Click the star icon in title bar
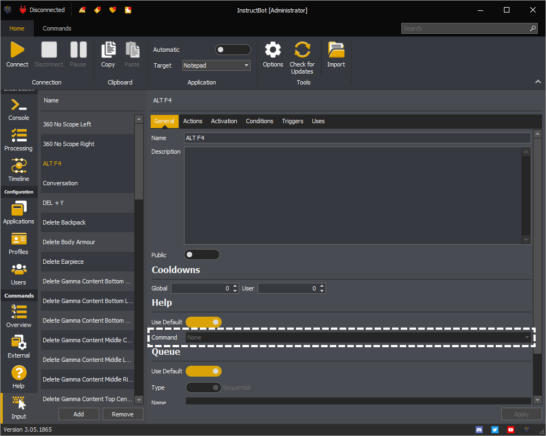Viewport: 546px width, 436px height. pos(128,10)
